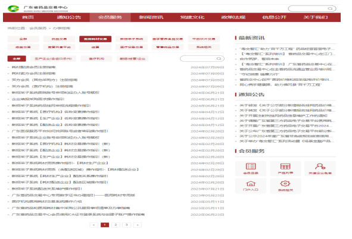
Task: Select the 药品交易 category filter
Action: click(x=59, y=39)
